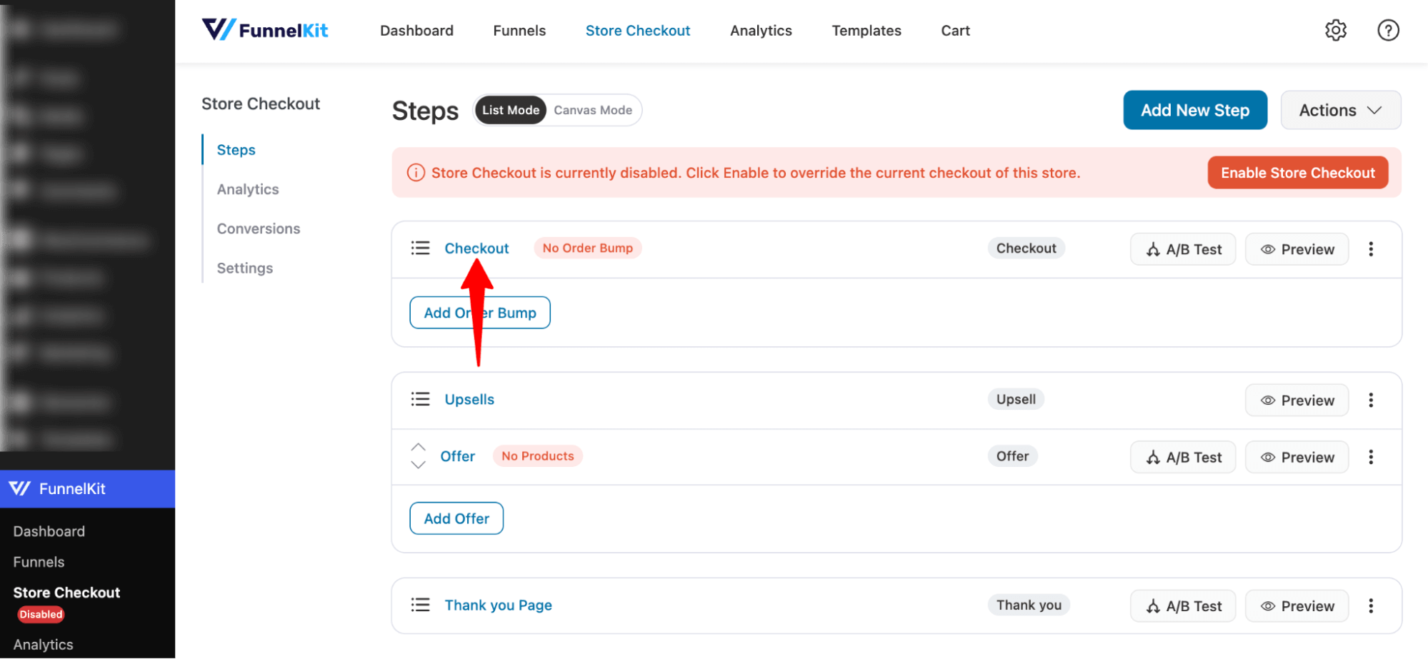Open the help question mark icon
Viewport: 1428px width, 659px height.
(x=1388, y=30)
